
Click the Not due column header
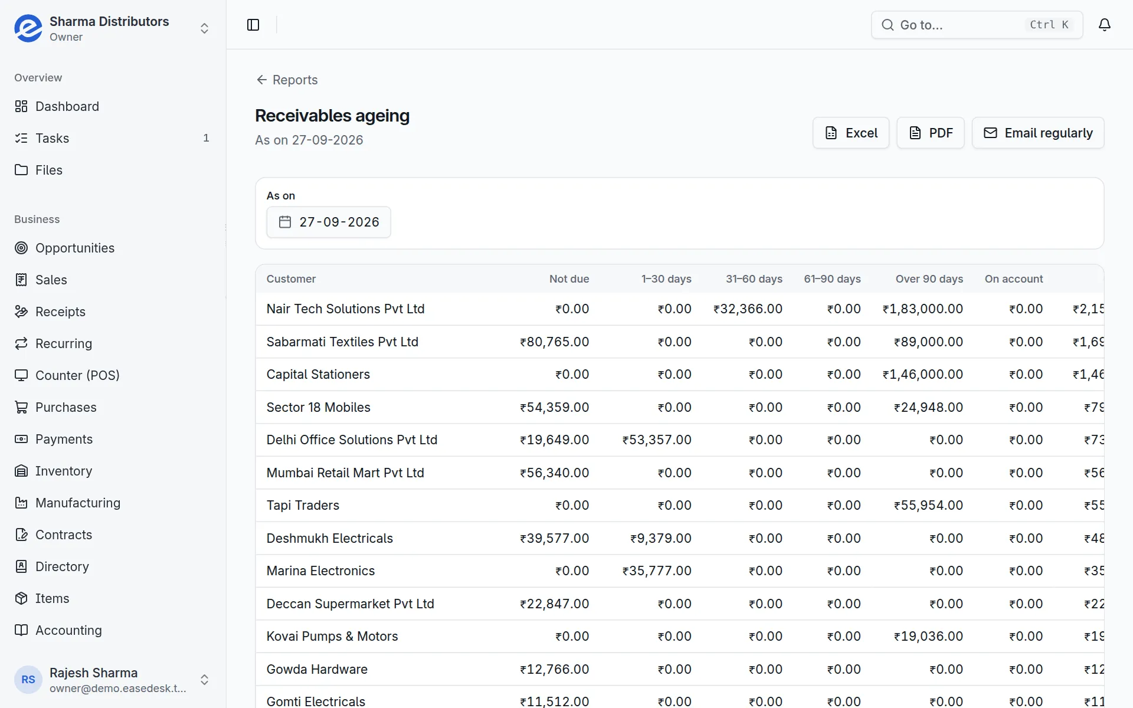coord(569,279)
